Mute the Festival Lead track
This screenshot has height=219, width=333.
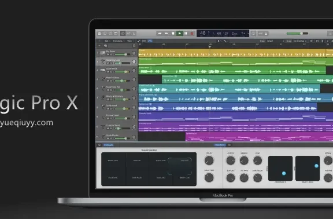[x=108, y=118]
